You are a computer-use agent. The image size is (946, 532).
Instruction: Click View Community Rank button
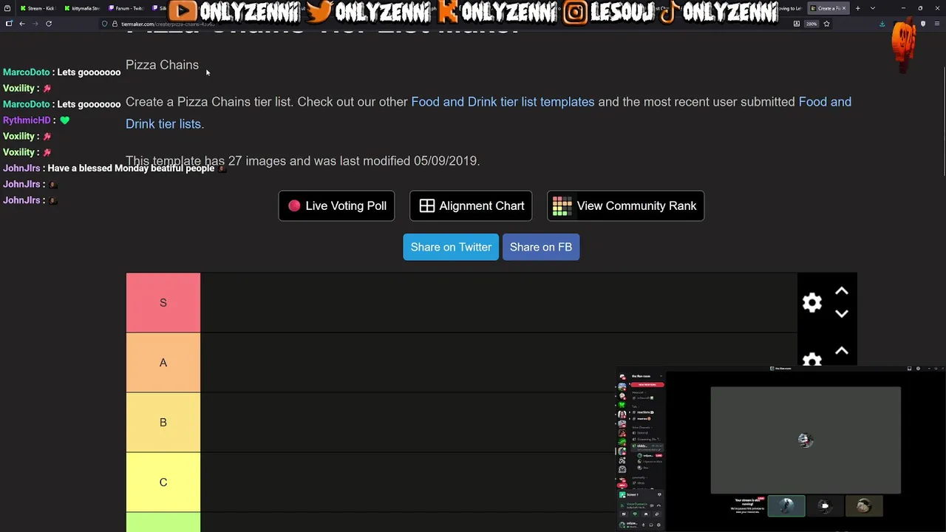tap(625, 206)
